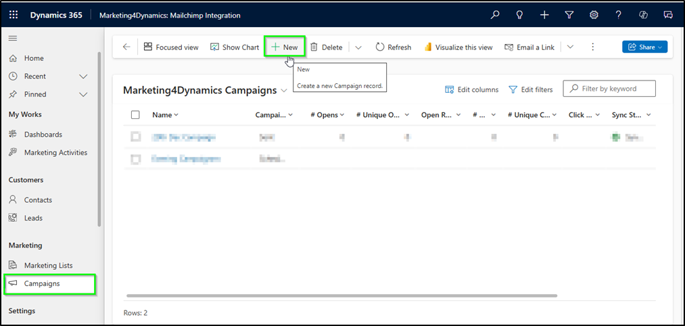Open the advanced find funnel icon in header
The width and height of the screenshot is (685, 326).
point(569,15)
